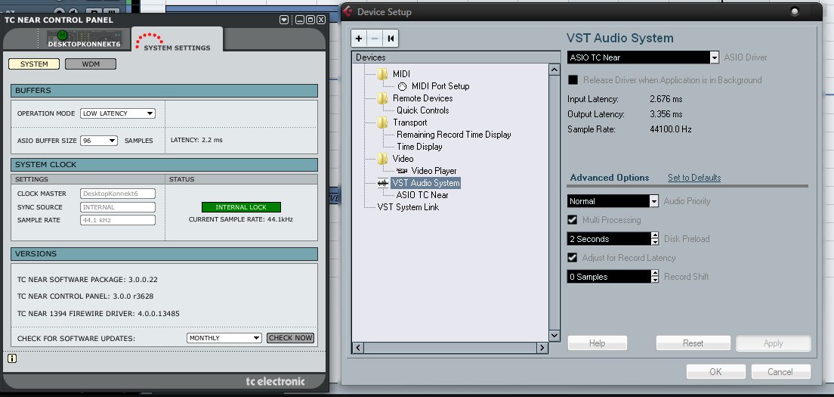The image size is (834, 397).
Task: Click the Video folder icon
Action: click(x=383, y=159)
